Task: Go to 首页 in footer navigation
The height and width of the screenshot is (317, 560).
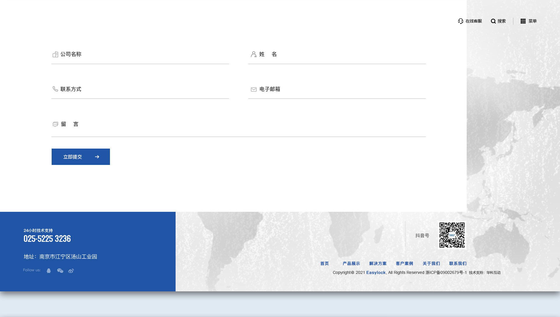Action: 324,263
